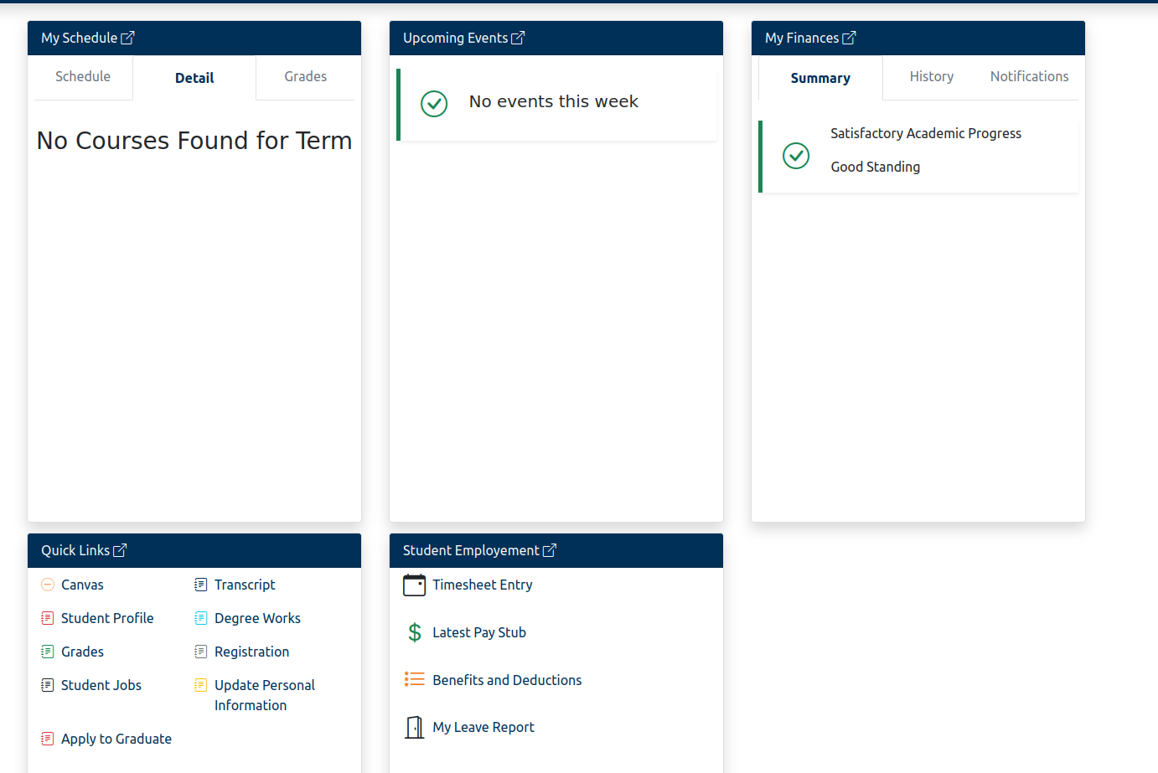This screenshot has width=1158, height=773.
Task: Open Student Employment external link icon
Action: (x=550, y=550)
